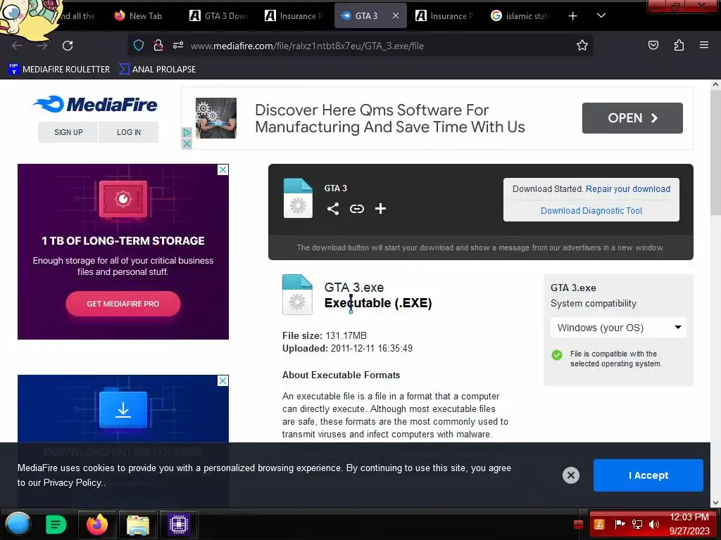Click the forward navigation arrow
This screenshot has height=540, width=721.
[42, 46]
